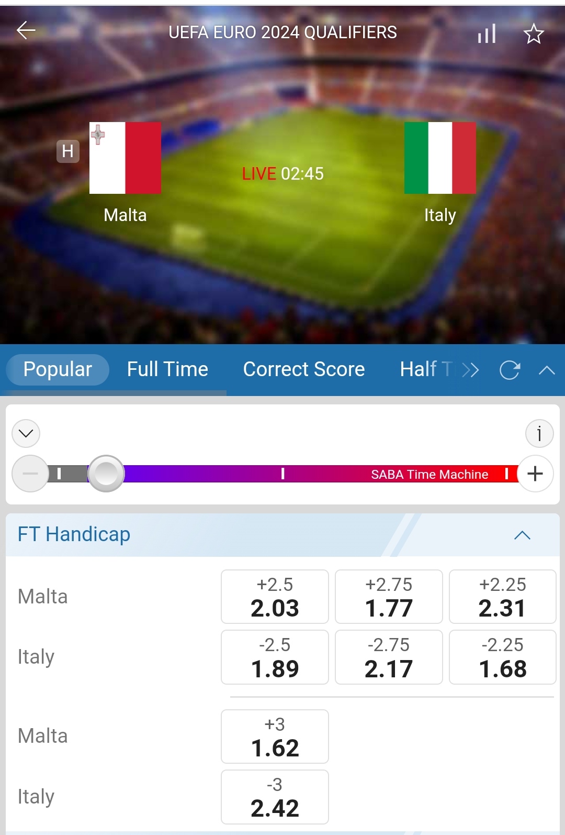565x835 pixels.
Task: Add match to favorites star
Action: click(534, 34)
